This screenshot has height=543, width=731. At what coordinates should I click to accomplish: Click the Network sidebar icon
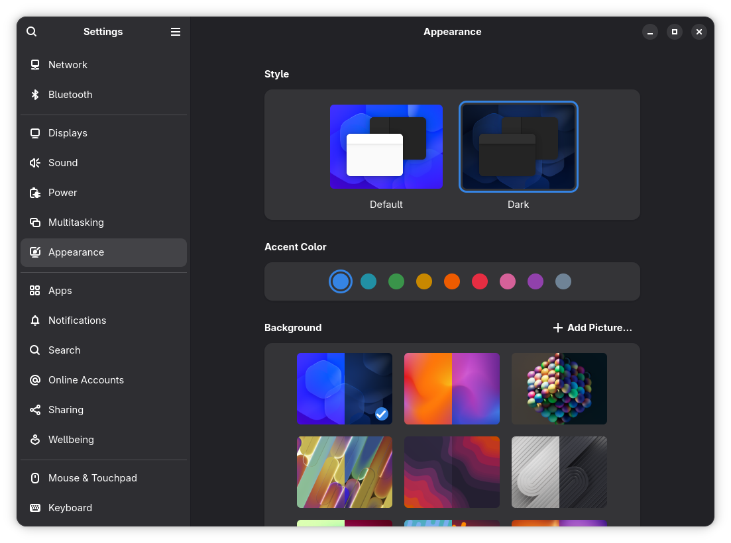click(x=35, y=65)
